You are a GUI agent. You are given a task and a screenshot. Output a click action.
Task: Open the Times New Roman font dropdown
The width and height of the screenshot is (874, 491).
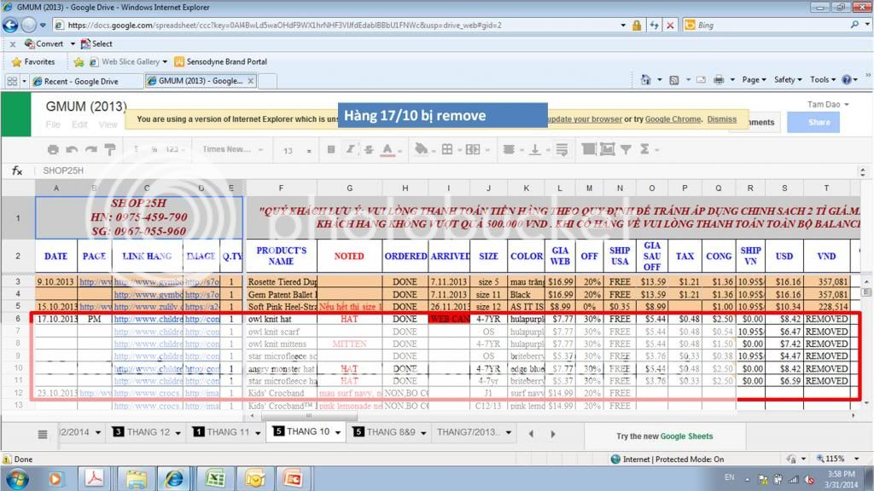coord(231,149)
